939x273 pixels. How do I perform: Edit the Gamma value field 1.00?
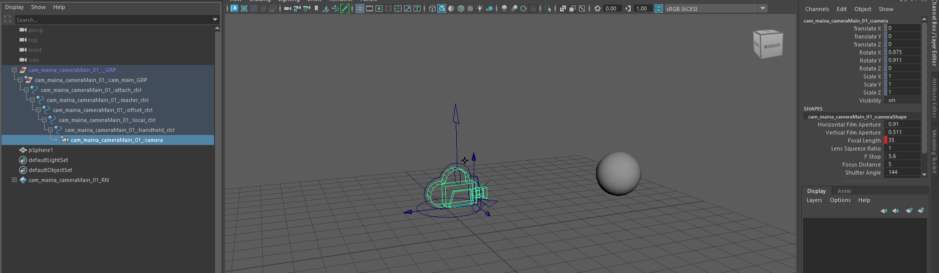coord(642,8)
